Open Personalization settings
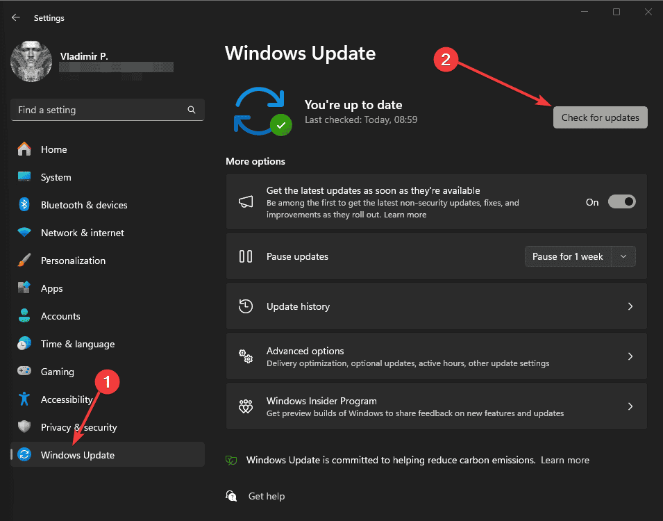The height and width of the screenshot is (521, 663). [73, 260]
